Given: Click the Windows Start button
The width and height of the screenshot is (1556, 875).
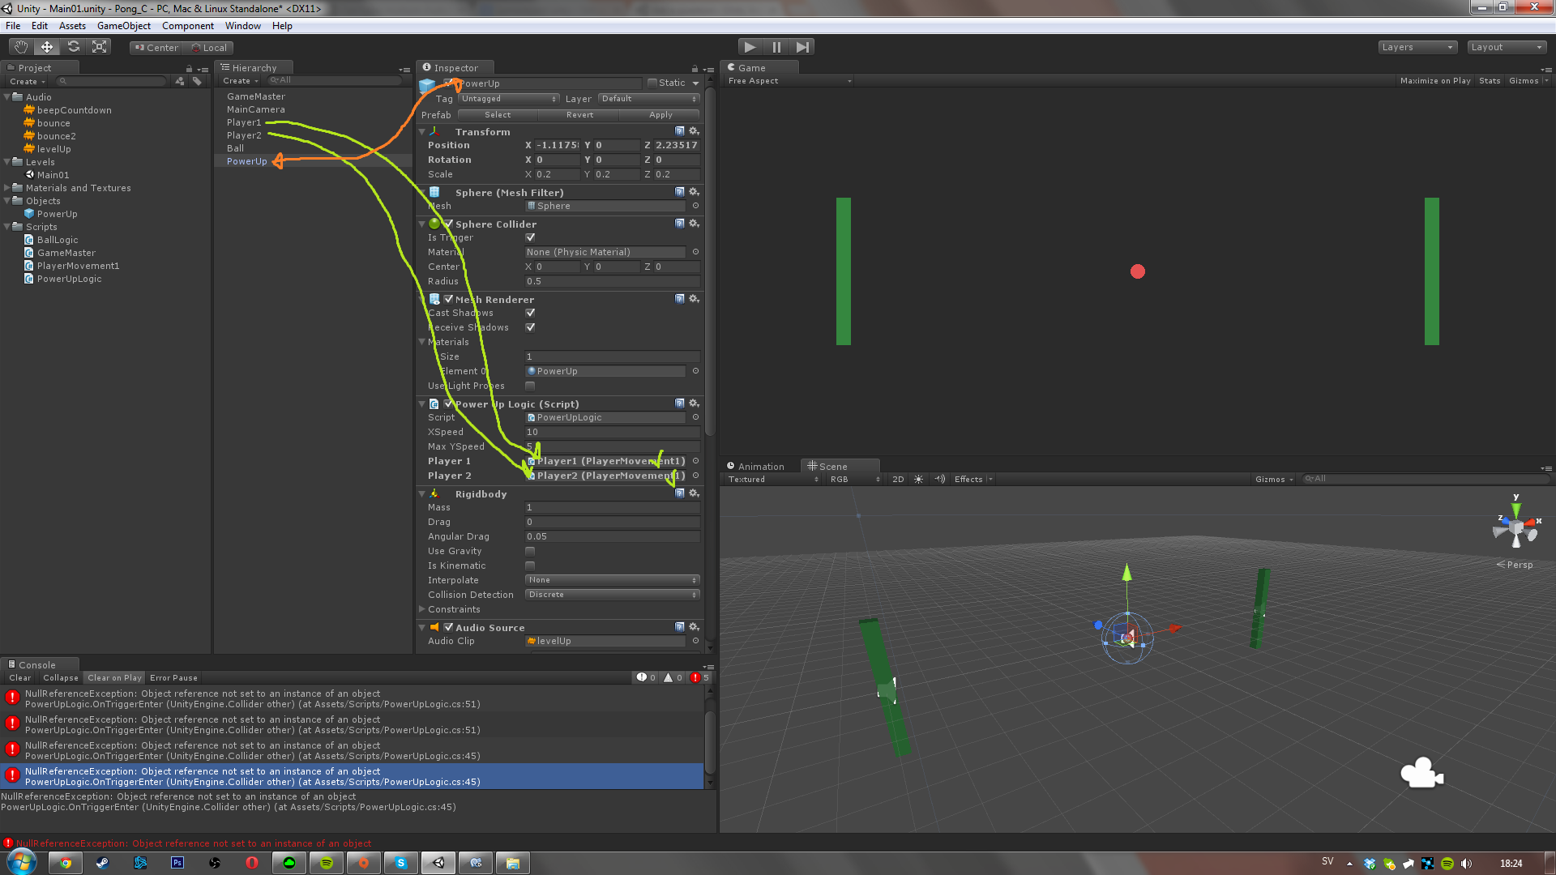Looking at the screenshot, I should (22, 862).
